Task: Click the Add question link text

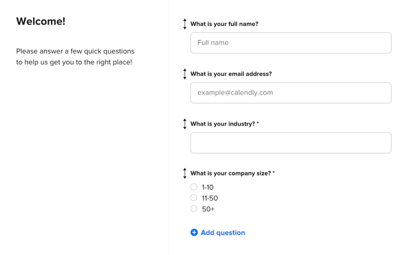Action: 223,233
